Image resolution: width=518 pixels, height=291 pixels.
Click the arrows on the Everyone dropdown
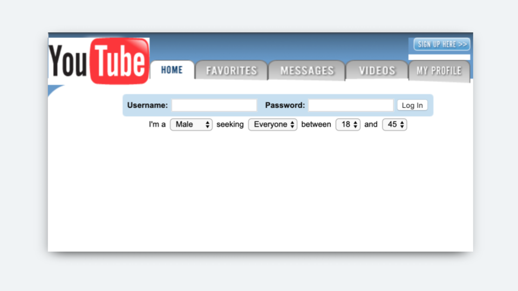(x=292, y=124)
